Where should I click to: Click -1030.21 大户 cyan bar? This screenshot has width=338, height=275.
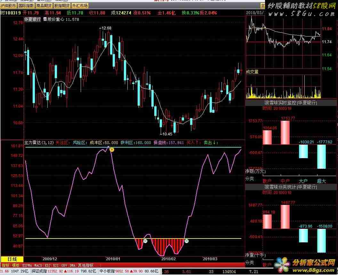tap(303, 151)
